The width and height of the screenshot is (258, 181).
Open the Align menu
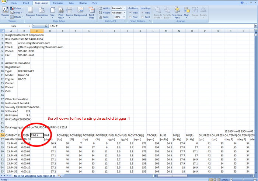point(186,12)
